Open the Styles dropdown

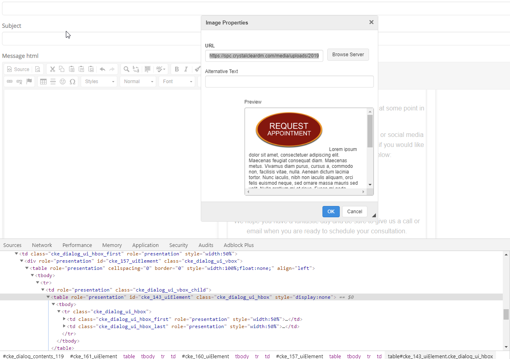click(x=99, y=82)
